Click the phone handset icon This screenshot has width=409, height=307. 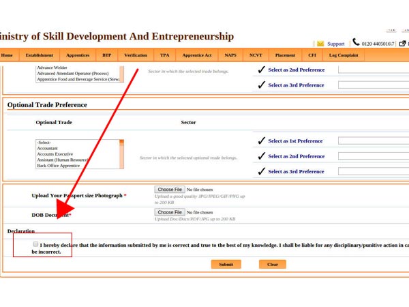coord(356,42)
